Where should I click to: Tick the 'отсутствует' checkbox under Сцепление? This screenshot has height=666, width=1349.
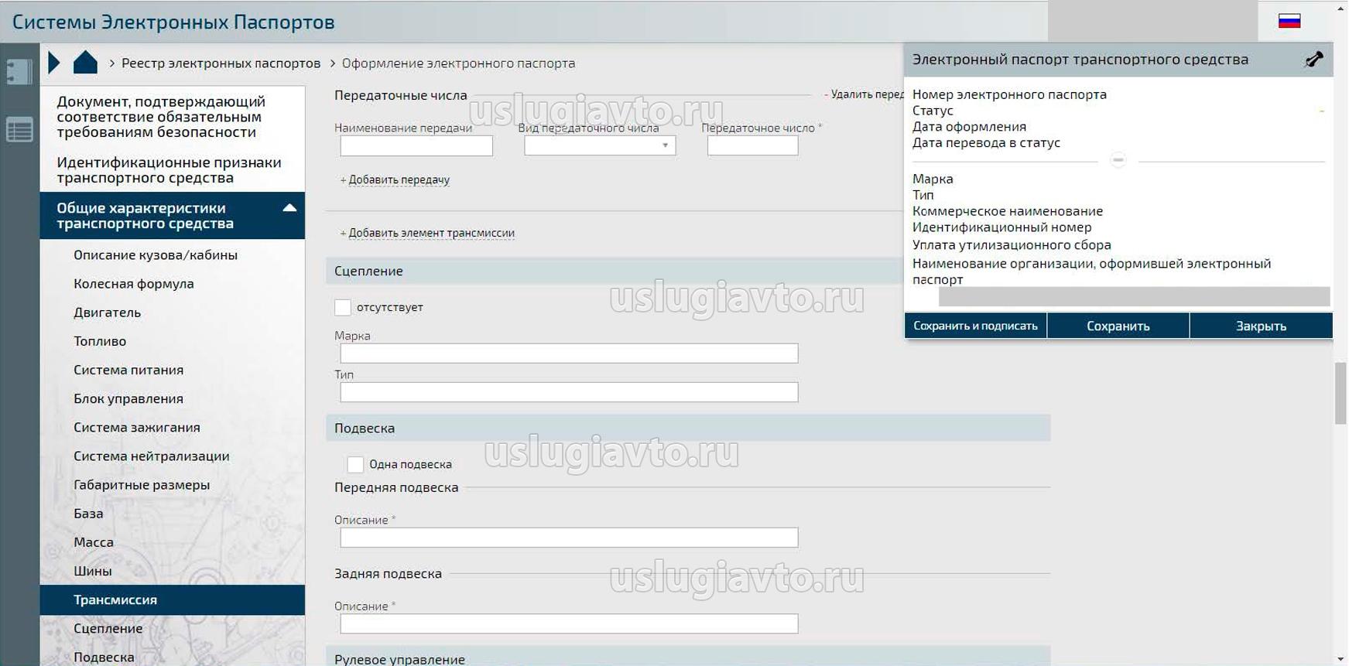[x=343, y=307]
